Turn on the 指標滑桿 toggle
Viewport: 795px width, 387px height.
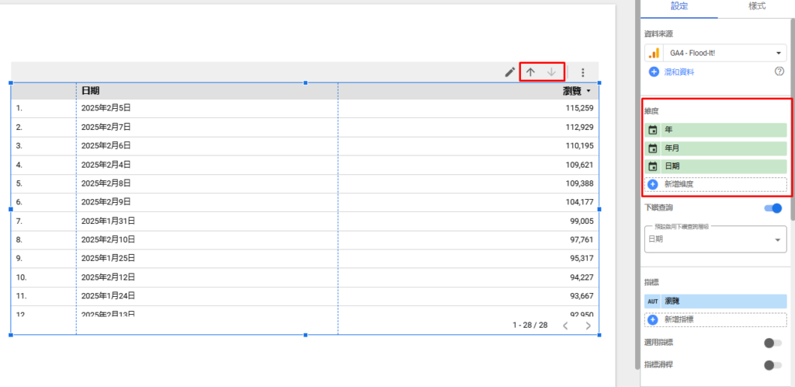772,364
